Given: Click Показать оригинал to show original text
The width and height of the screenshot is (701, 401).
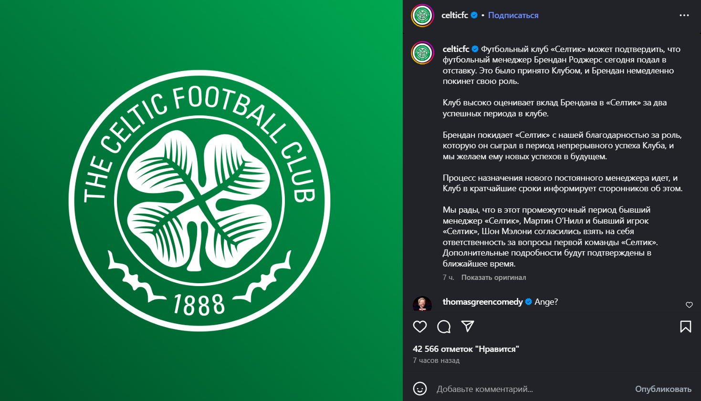Looking at the screenshot, I should point(493,277).
